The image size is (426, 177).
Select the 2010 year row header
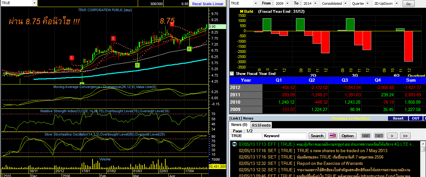[x=246, y=102]
